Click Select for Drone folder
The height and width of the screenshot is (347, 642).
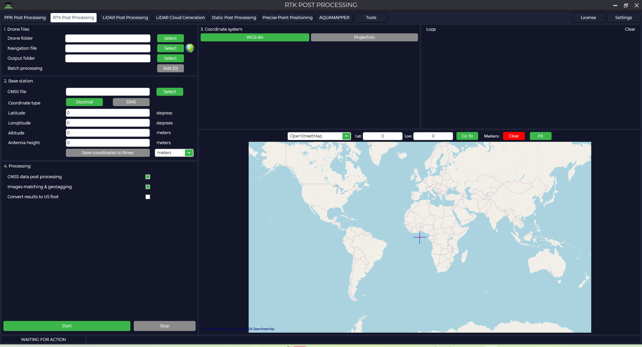[171, 38]
